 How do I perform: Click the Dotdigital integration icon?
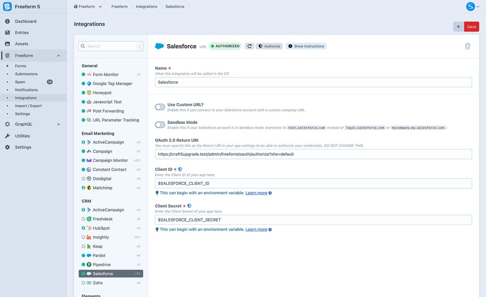coord(89,178)
